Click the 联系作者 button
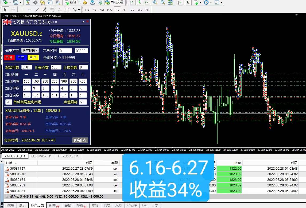Screen dimensions: 306x208 coord(80,140)
